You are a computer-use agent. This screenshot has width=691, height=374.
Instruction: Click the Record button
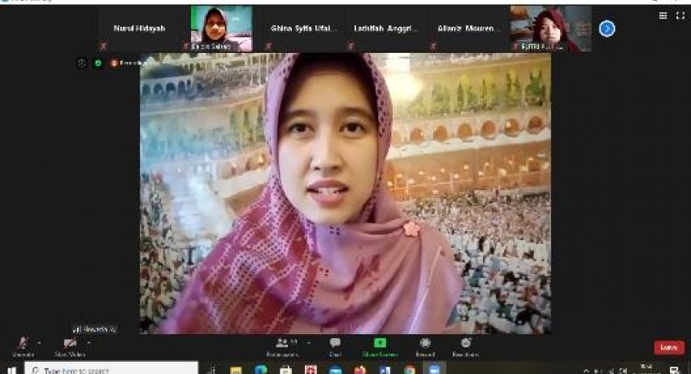425,346
